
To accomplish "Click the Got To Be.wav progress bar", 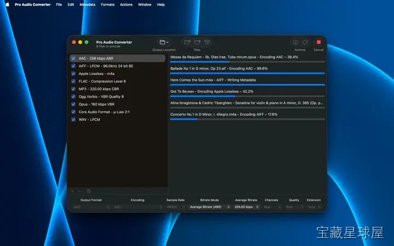I will pos(247,96).
